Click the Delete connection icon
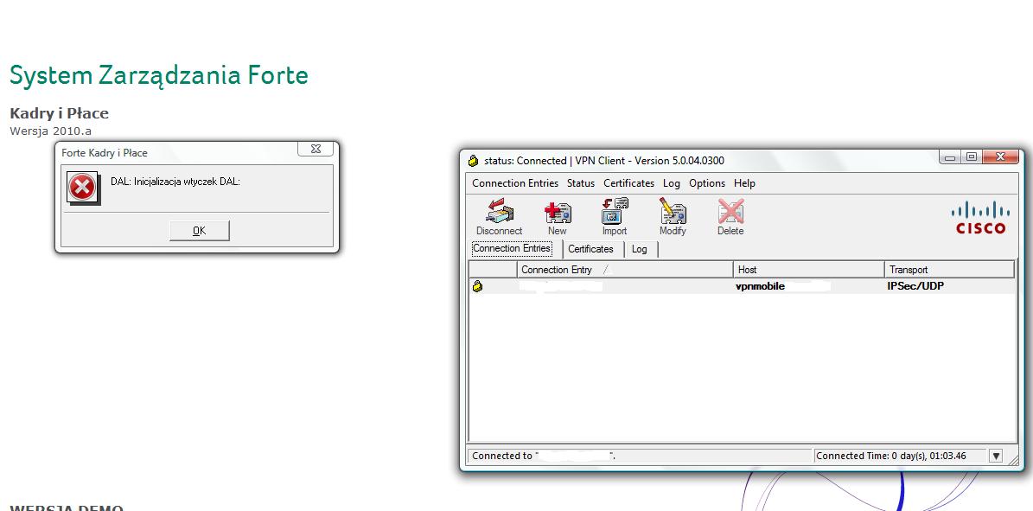The width and height of the screenshot is (1033, 511). (730, 213)
